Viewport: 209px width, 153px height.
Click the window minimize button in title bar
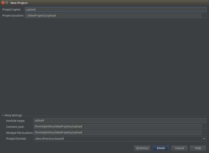(x=7, y=3)
